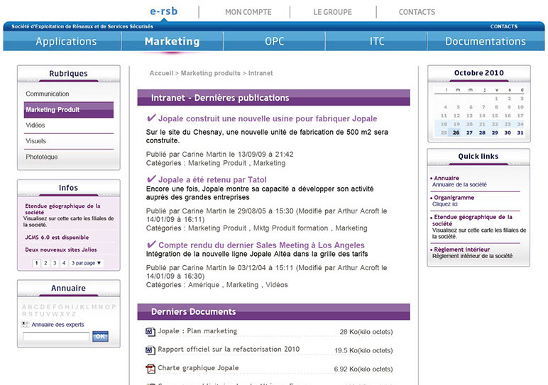
Task: Click 'Annuaire de la société' description text
Action: click(459, 184)
